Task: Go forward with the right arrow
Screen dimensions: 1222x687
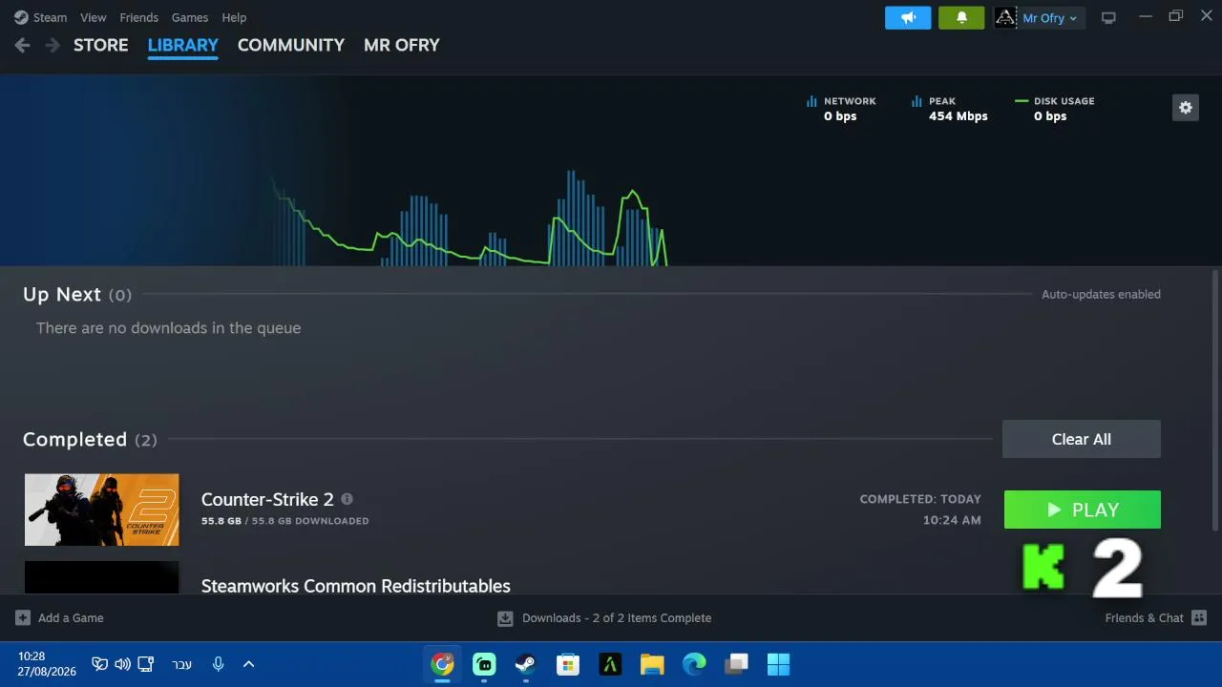Action: point(53,45)
